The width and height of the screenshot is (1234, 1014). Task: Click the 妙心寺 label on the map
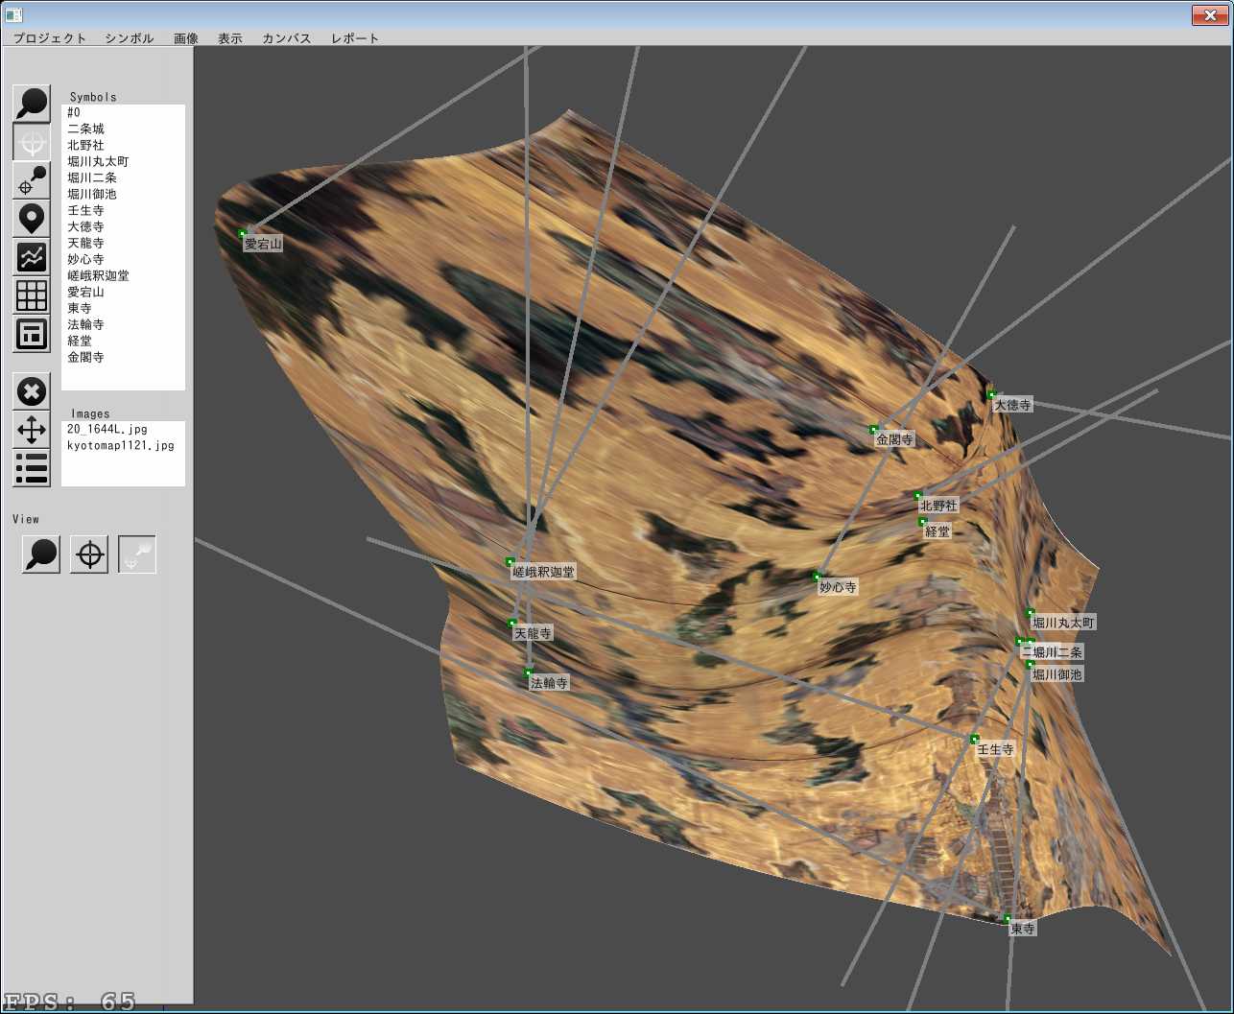click(838, 587)
